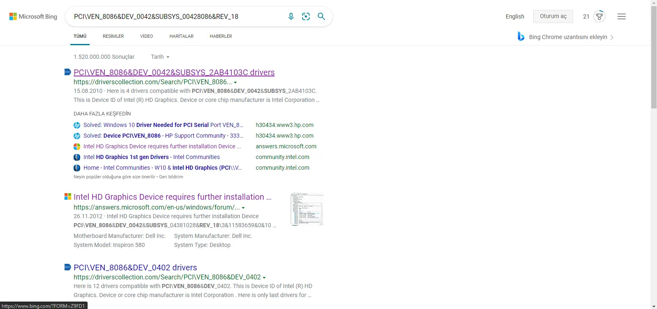Screen dimensions: 657x309
Task: Switch to the RESİMLER tab
Action: pyautogui.click(x=113, y=36)
